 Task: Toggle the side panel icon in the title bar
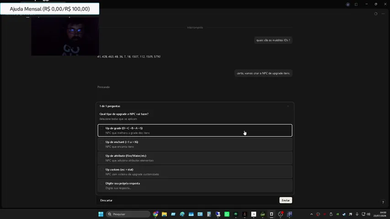coord(356,5)
